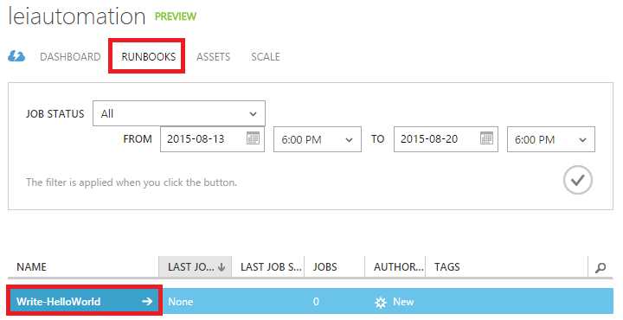
Task: Apply the filter with the checkmark button
Action: click(578, 180)
